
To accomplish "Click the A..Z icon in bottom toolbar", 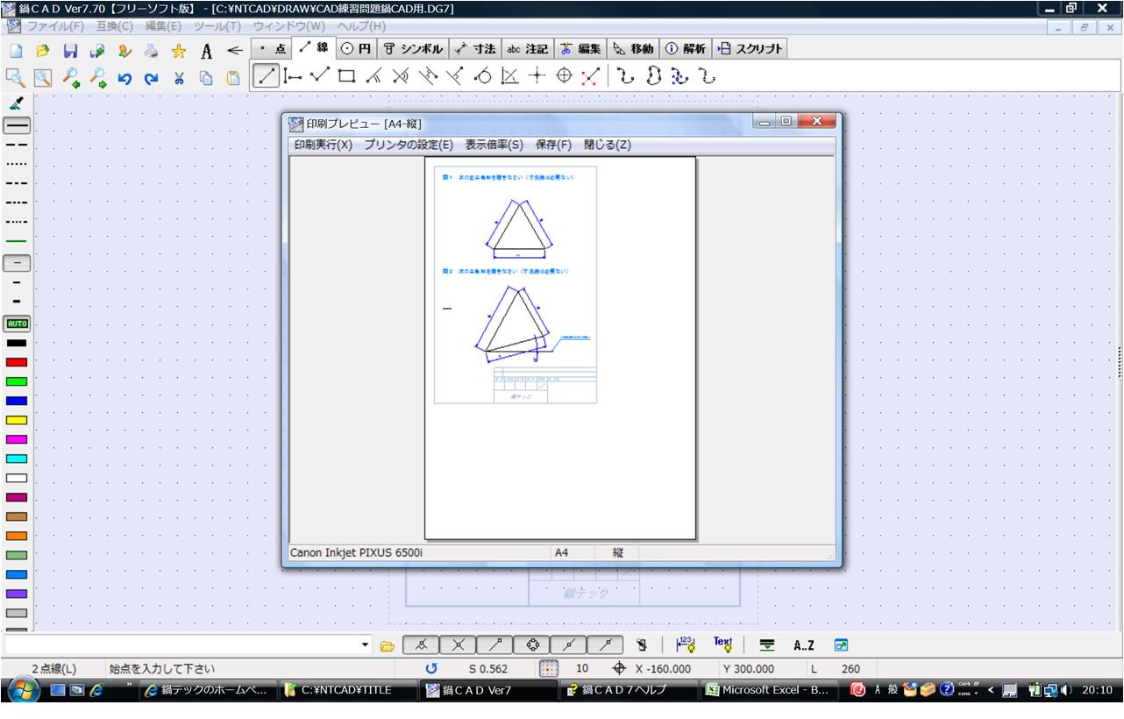I will point(804,645).
